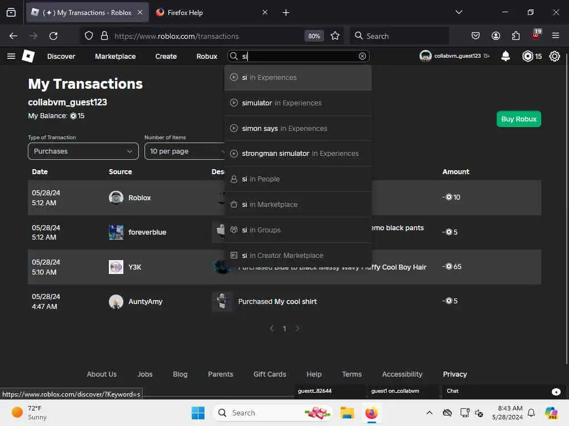Open the Firefox extensions puzzle icon
Image resolution: width=569 pixels, height=426 pixels.
516,36
